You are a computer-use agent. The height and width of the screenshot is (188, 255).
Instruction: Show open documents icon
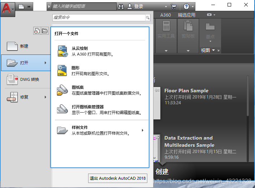click(45, 31)
